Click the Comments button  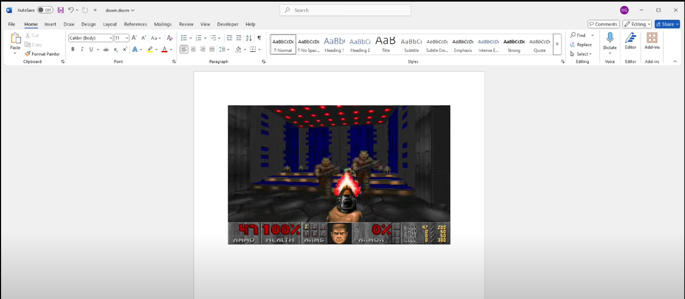click(x=604, y=24)
